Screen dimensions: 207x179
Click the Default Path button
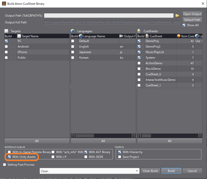192,20
